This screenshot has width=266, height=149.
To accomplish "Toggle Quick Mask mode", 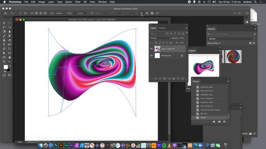I will [x=4, y=75].
